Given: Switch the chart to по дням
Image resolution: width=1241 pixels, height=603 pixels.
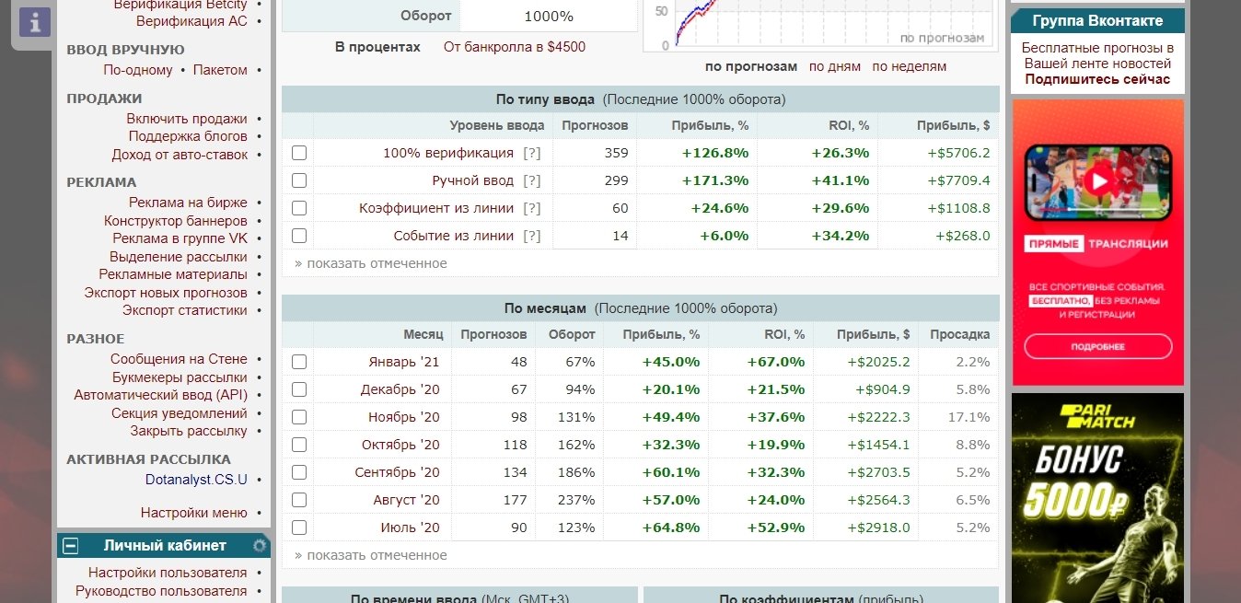Looking at the screenshot, I should 834,66.
